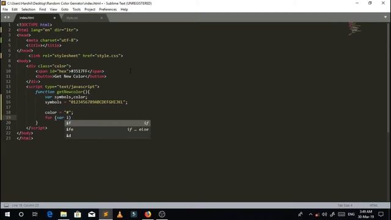Click the pen/ink workspace tray icon
This screenshot has height=220, width=391.
[x=332, y=215]
